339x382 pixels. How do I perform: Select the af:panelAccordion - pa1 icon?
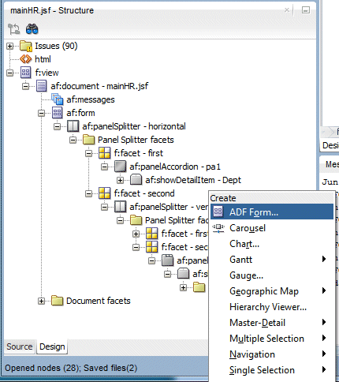(x=120, y=167)
